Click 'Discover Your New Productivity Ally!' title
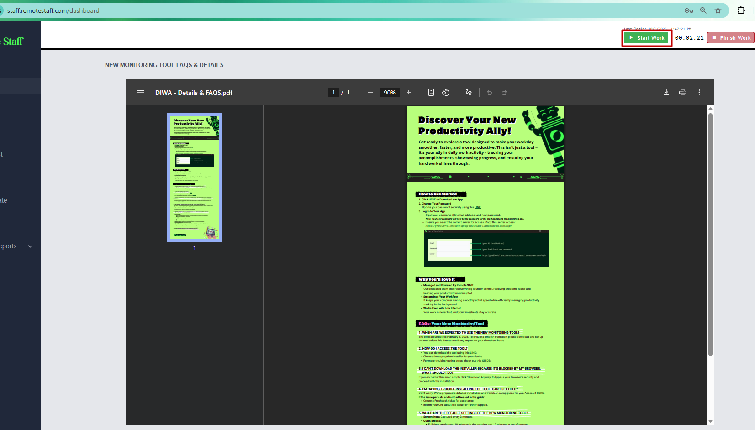 tap(467, 126)
